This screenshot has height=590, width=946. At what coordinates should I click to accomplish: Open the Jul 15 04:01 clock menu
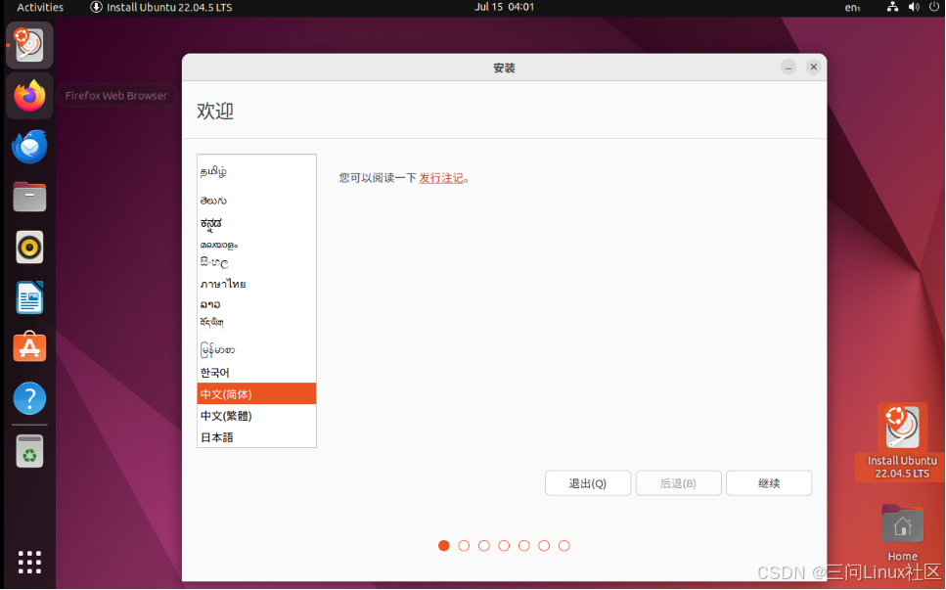[x=505, y=7]
